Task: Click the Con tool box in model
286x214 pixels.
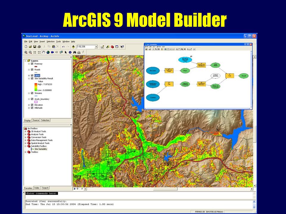Action: 230,76
